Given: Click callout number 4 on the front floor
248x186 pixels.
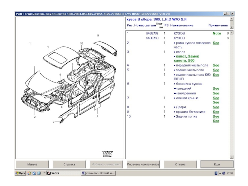Looking at the screenshot, I should [x=60, y=75].
